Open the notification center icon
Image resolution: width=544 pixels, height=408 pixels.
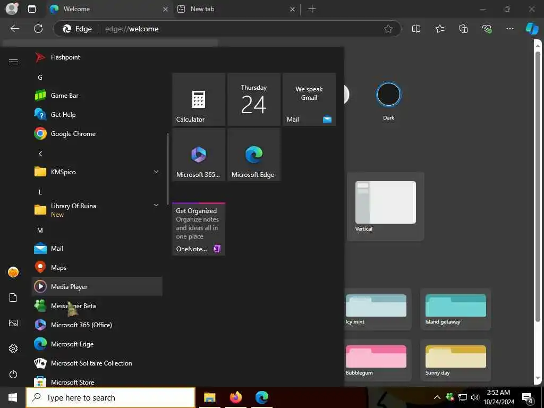pyautogui.click(x=527, y=398)
